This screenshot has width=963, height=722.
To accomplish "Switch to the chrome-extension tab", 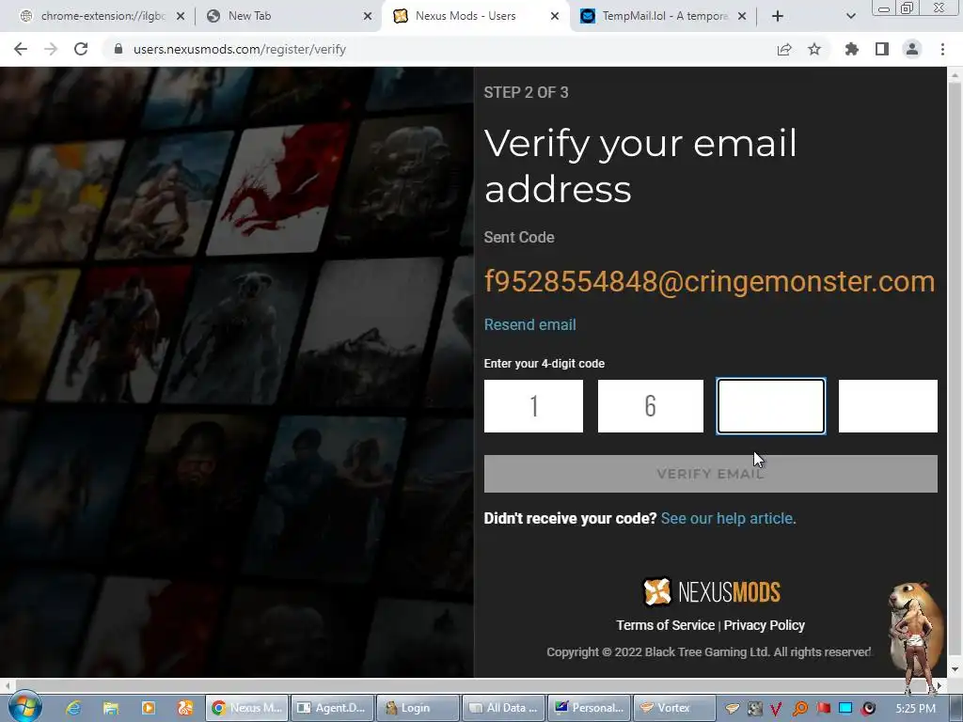I will point(102,16).
